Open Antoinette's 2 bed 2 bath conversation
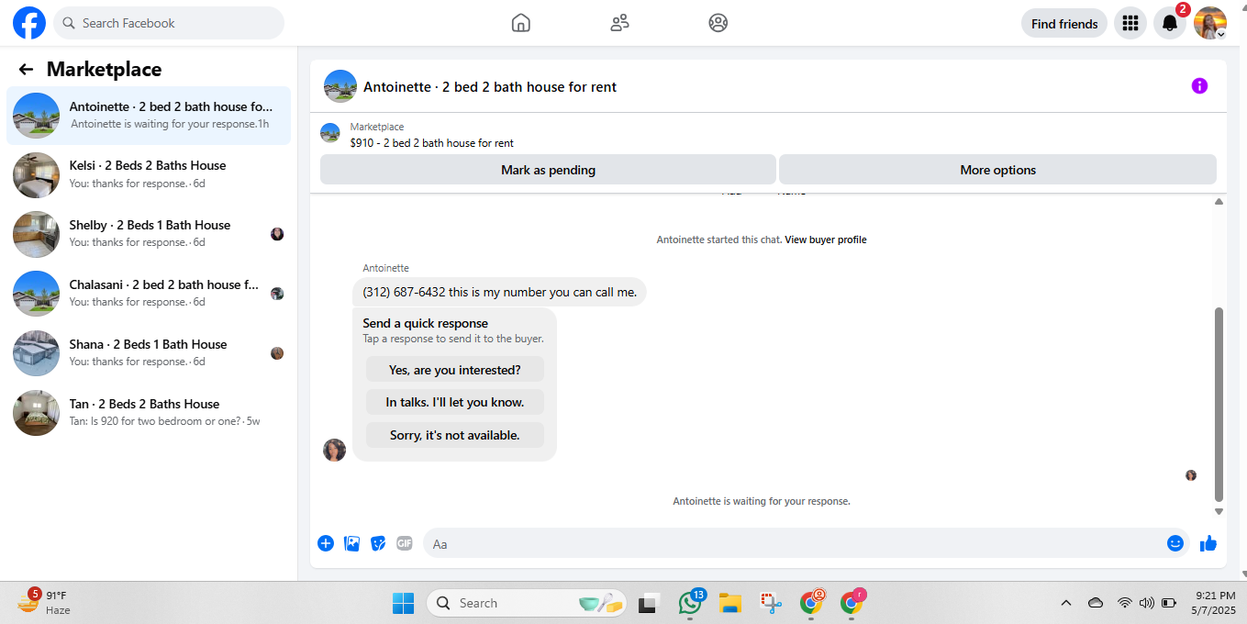This screenshot has width=1247, height=624. 149,116
